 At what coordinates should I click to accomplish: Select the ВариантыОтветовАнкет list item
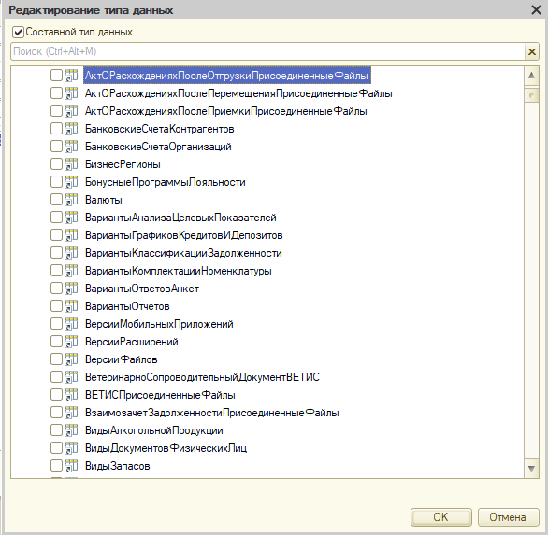142,289
